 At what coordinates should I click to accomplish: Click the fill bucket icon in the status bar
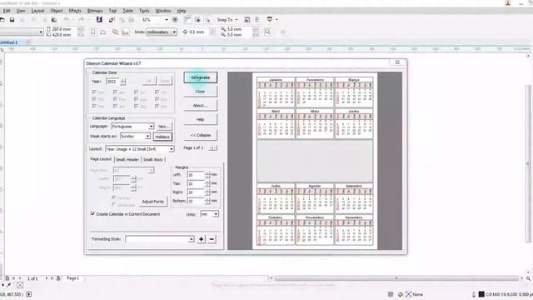pyautogui.click(x=401, y=294)
